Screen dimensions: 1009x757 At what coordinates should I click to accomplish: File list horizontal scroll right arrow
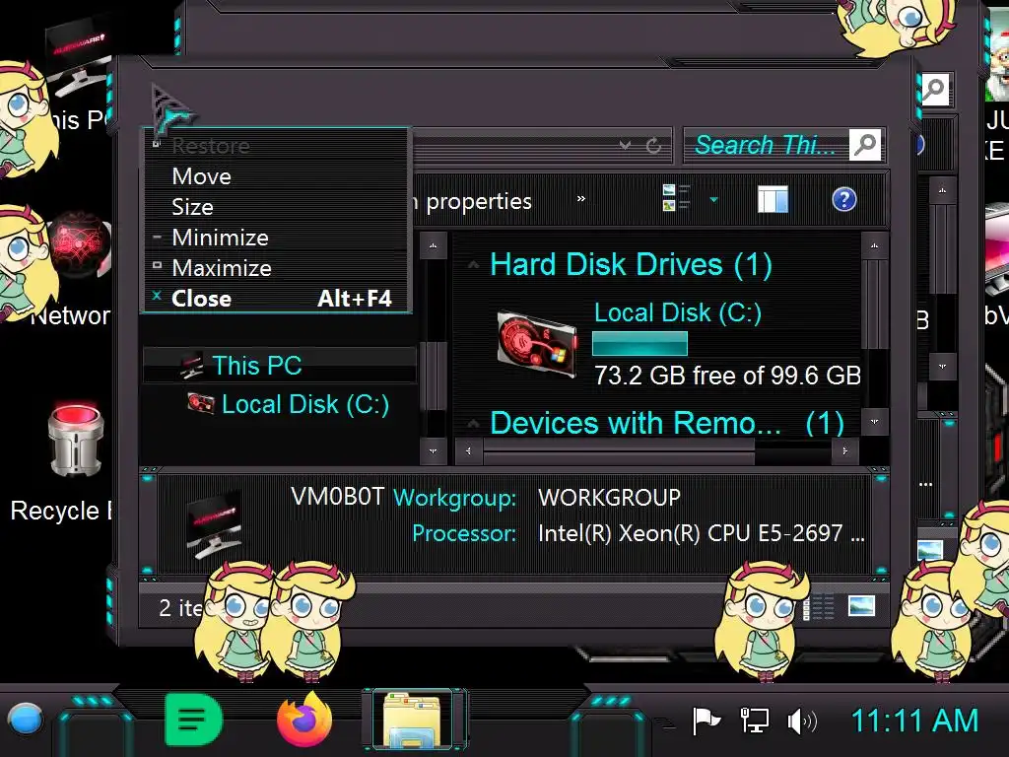(843, 450)
